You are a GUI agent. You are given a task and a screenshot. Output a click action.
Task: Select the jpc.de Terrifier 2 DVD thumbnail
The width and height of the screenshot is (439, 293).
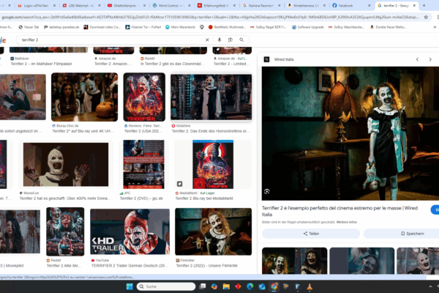[x=143, y=164]
